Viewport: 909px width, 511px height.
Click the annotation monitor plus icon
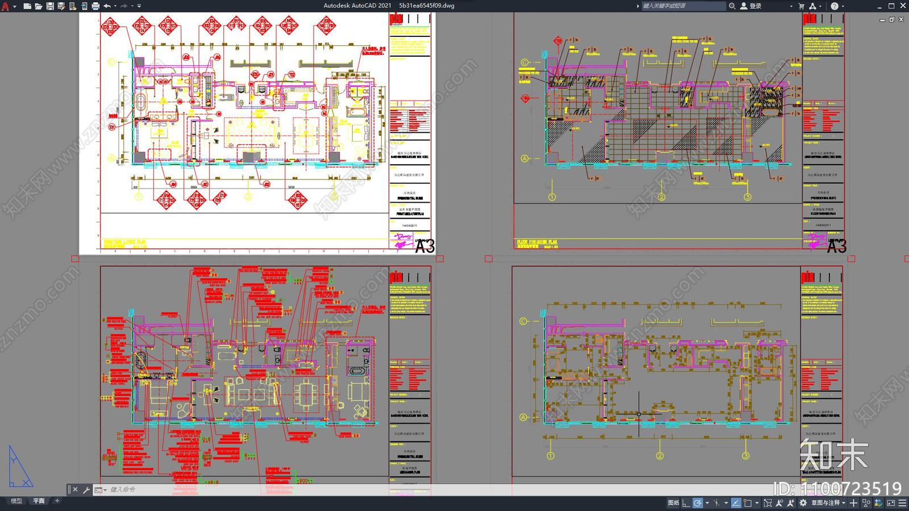pyautogui.click(x=853, y=503)
